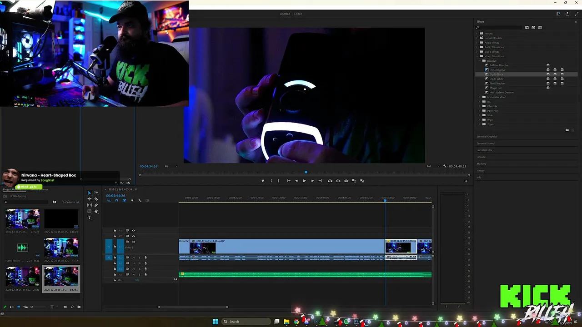Click the Lift button in program monitor
Viewport: 582px width, 327px height.
(x=330, y=181)
